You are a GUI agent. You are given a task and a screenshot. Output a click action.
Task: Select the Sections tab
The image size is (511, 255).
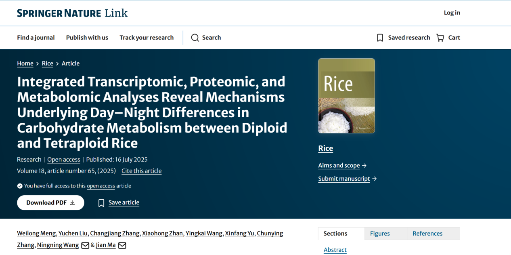[x=341, y=234]
